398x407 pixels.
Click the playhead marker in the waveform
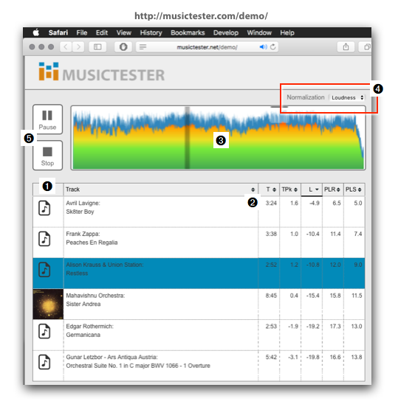tap(187, 138)
